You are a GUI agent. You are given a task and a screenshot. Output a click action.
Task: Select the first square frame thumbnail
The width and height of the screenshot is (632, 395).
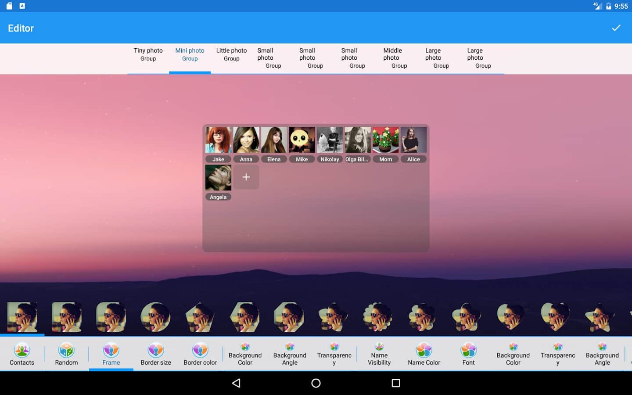point(22,316)
